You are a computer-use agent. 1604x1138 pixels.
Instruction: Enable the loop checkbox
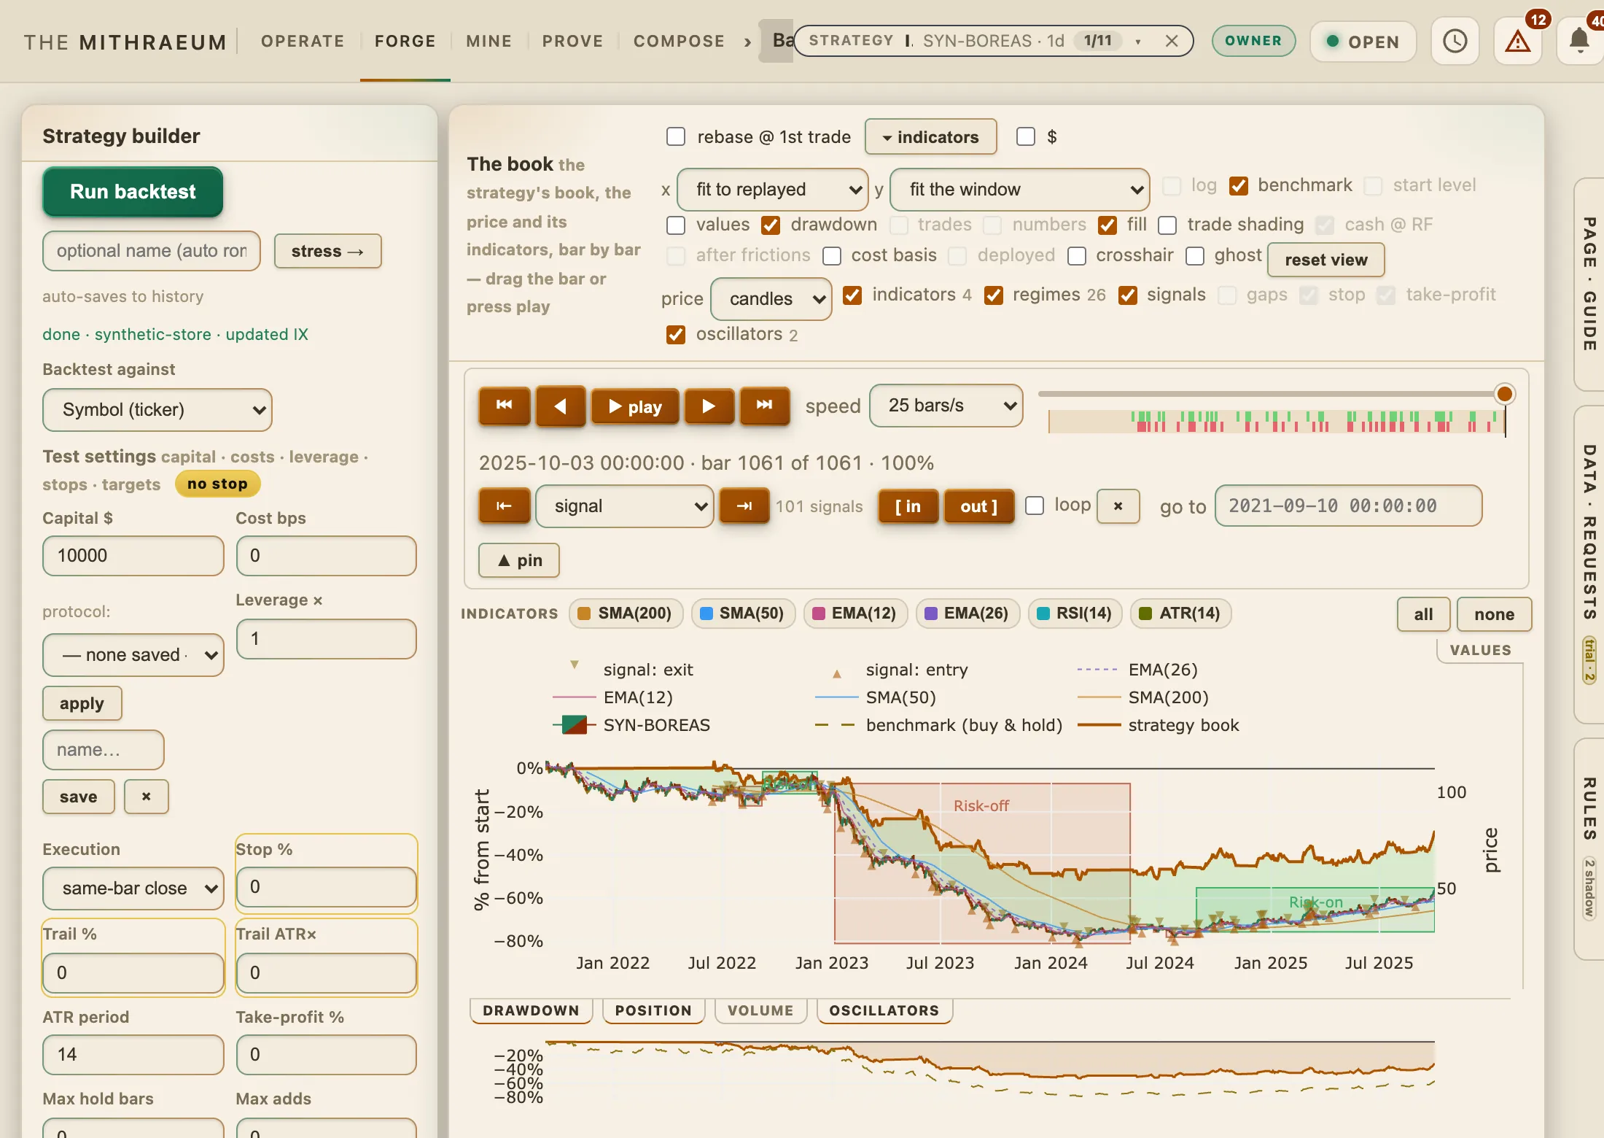click(x=1035, y=506)
